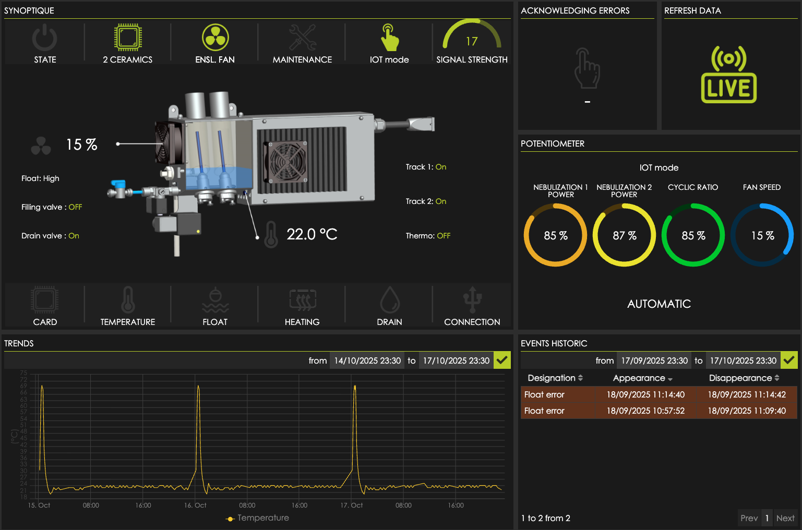The image size is (802, 530).
Task: Click Next in events pagination
Action: coord(785,517)
